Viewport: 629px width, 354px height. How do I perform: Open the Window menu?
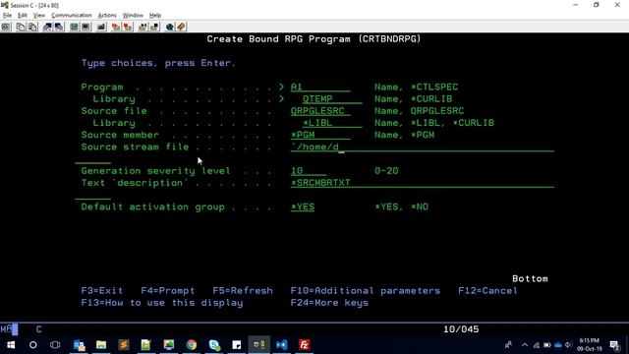[133, 16]
